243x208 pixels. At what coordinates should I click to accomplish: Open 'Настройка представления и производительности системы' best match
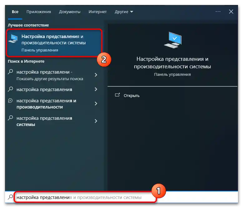click(x=54, y=43)
